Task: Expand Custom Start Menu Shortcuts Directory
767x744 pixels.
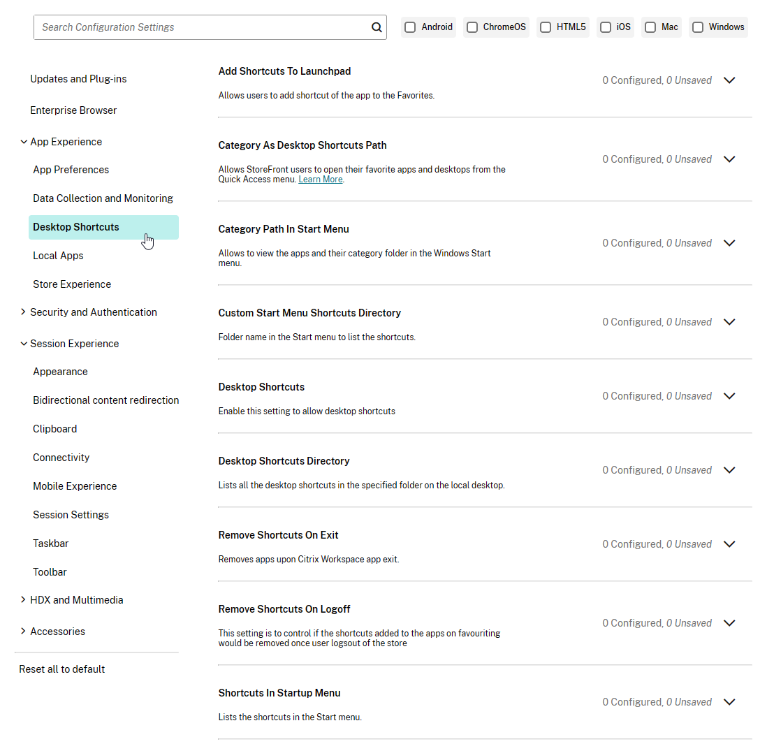Action: click(729, 322)
